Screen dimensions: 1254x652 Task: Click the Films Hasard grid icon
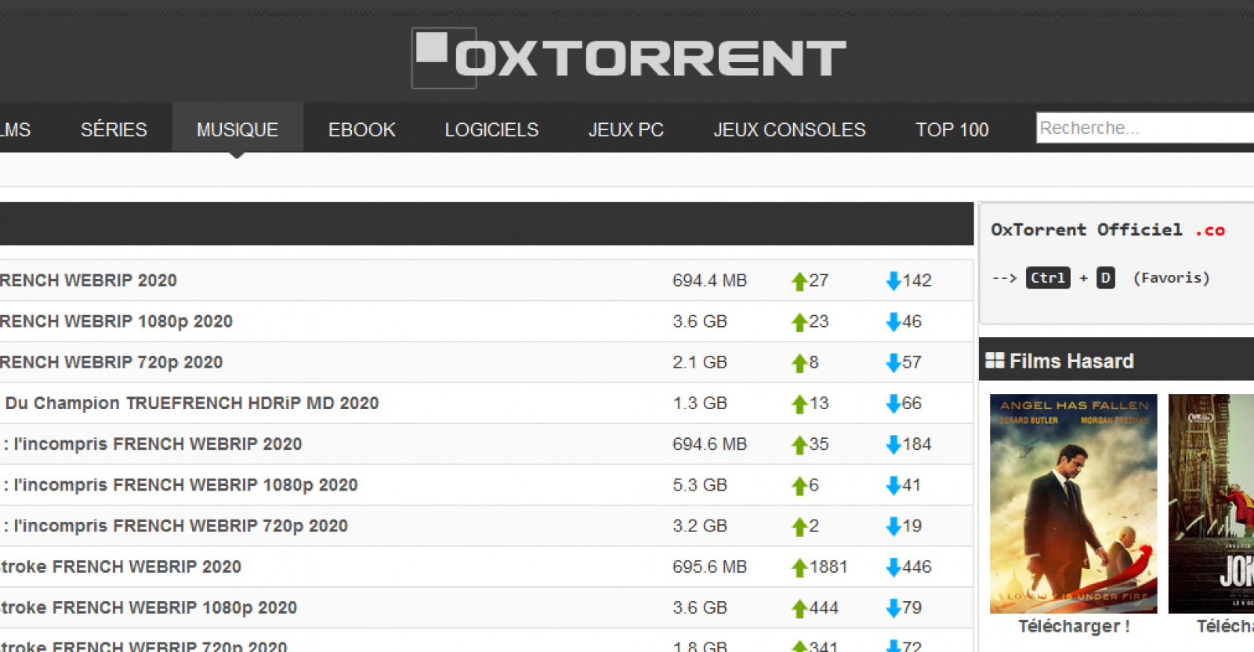coord(995,360)
